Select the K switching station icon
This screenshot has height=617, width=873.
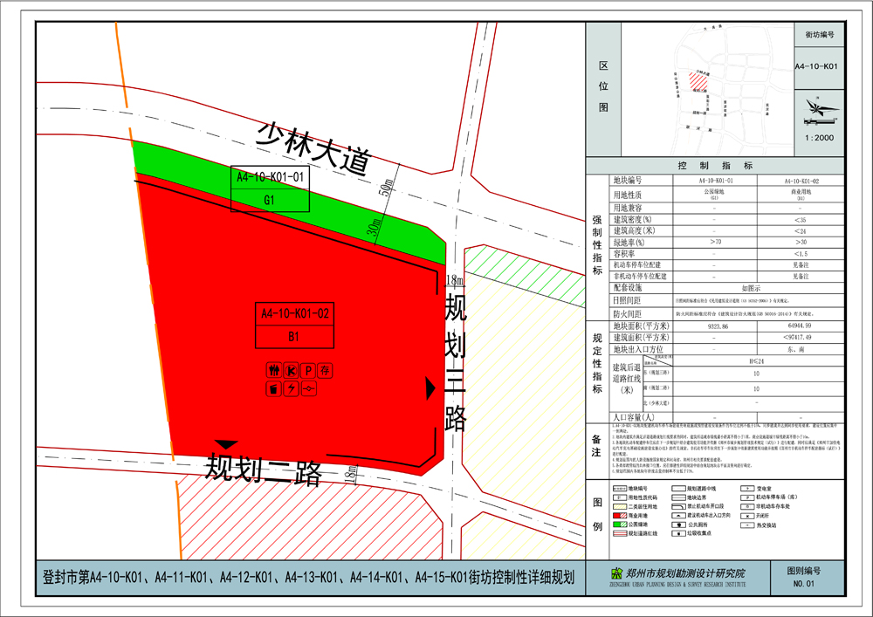[291, 370]
